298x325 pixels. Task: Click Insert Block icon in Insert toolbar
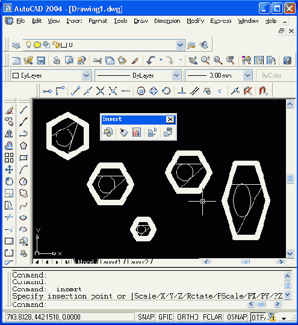point(108,132)
